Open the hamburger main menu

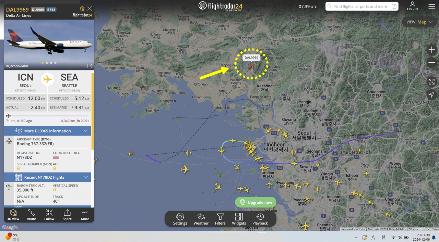click(x=431, y=7)
